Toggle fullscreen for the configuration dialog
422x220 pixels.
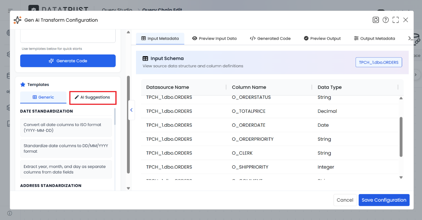396,20
